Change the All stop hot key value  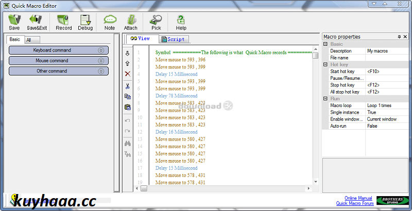387,92
